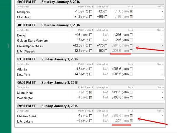Screen dimensions: 177x133
Task: Select Phoenix Suns -1 spread checkbox
Action: (x=91, y=116)
